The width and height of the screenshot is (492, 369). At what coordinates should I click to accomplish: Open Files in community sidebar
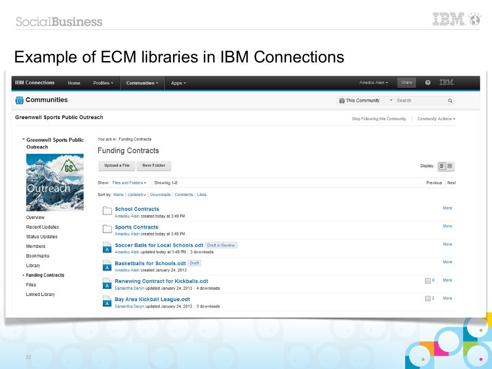point(31,285)
